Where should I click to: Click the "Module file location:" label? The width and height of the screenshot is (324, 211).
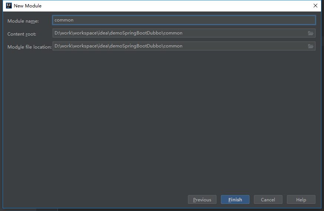(30, 47)
